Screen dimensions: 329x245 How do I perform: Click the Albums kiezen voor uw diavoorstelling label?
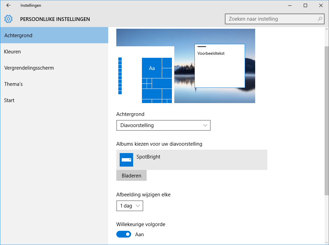click(159, 144)
